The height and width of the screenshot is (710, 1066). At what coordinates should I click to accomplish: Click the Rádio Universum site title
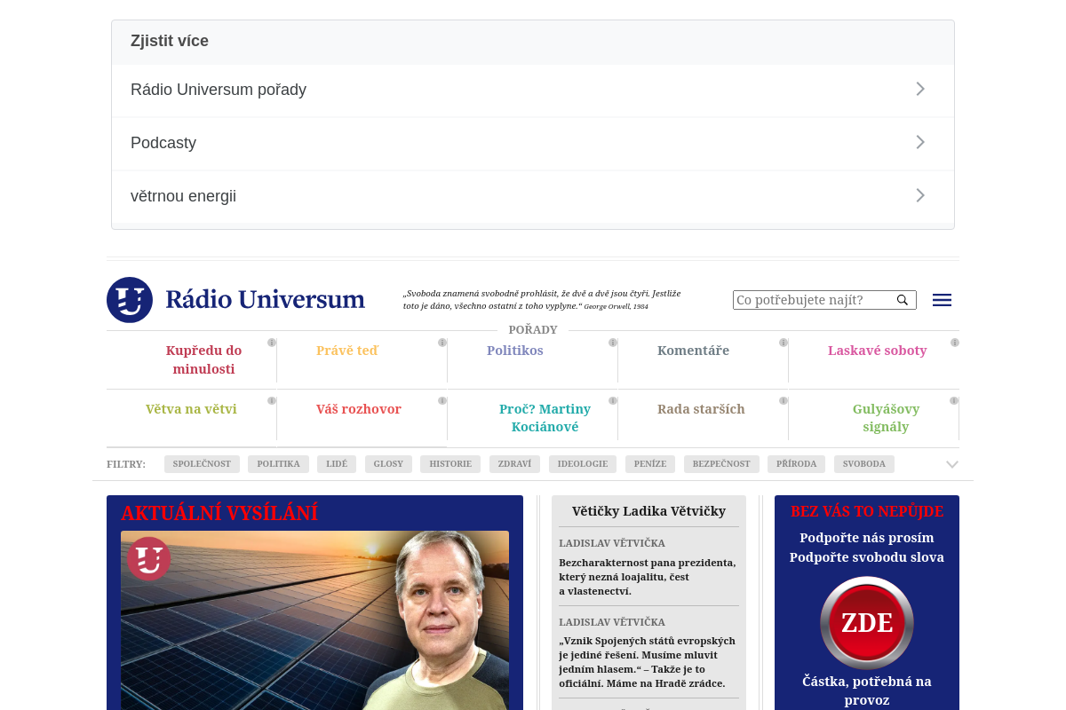coord(265,300)
